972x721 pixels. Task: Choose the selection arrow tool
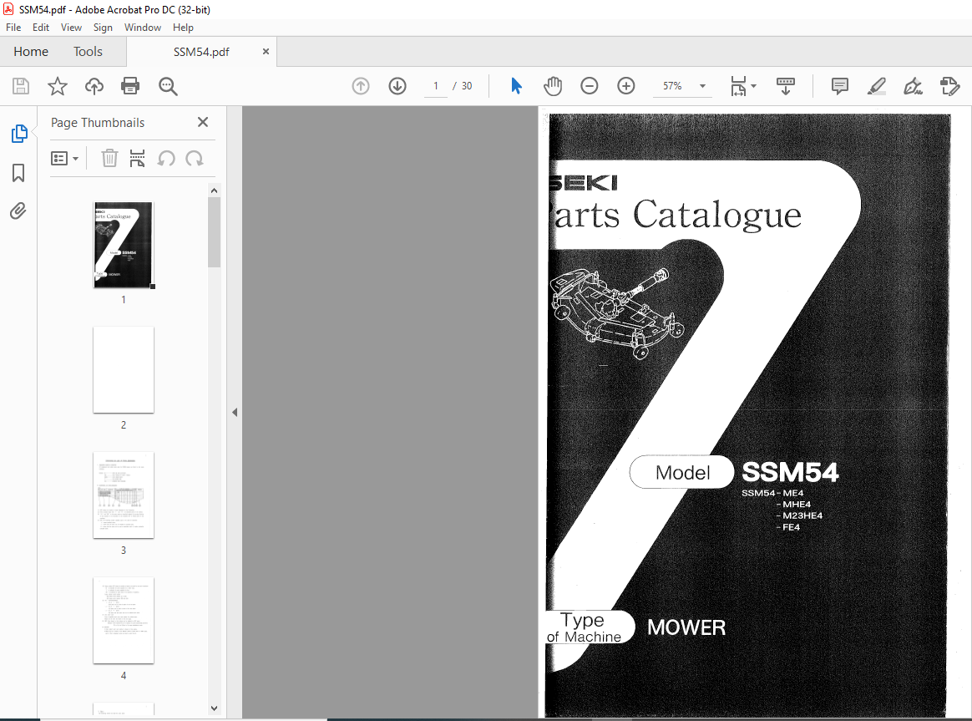tap(516, 86)
